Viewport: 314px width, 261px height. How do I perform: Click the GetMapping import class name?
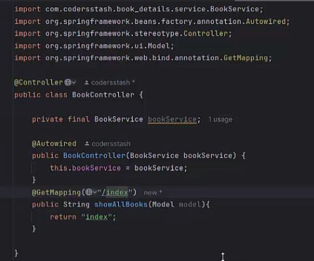[246, 58]
